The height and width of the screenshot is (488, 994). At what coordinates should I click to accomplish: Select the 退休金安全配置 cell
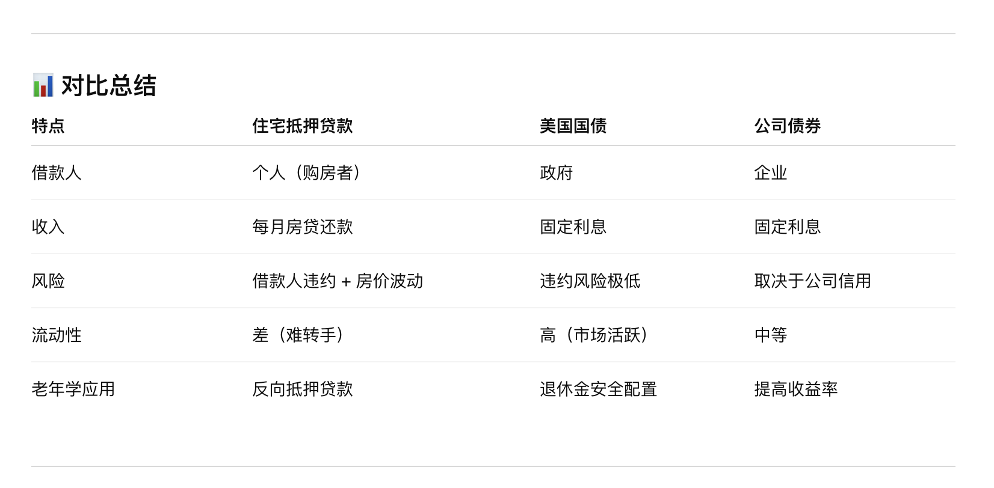coord(598,389)
